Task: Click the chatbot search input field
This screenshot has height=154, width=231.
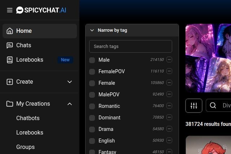Action: 218,105
